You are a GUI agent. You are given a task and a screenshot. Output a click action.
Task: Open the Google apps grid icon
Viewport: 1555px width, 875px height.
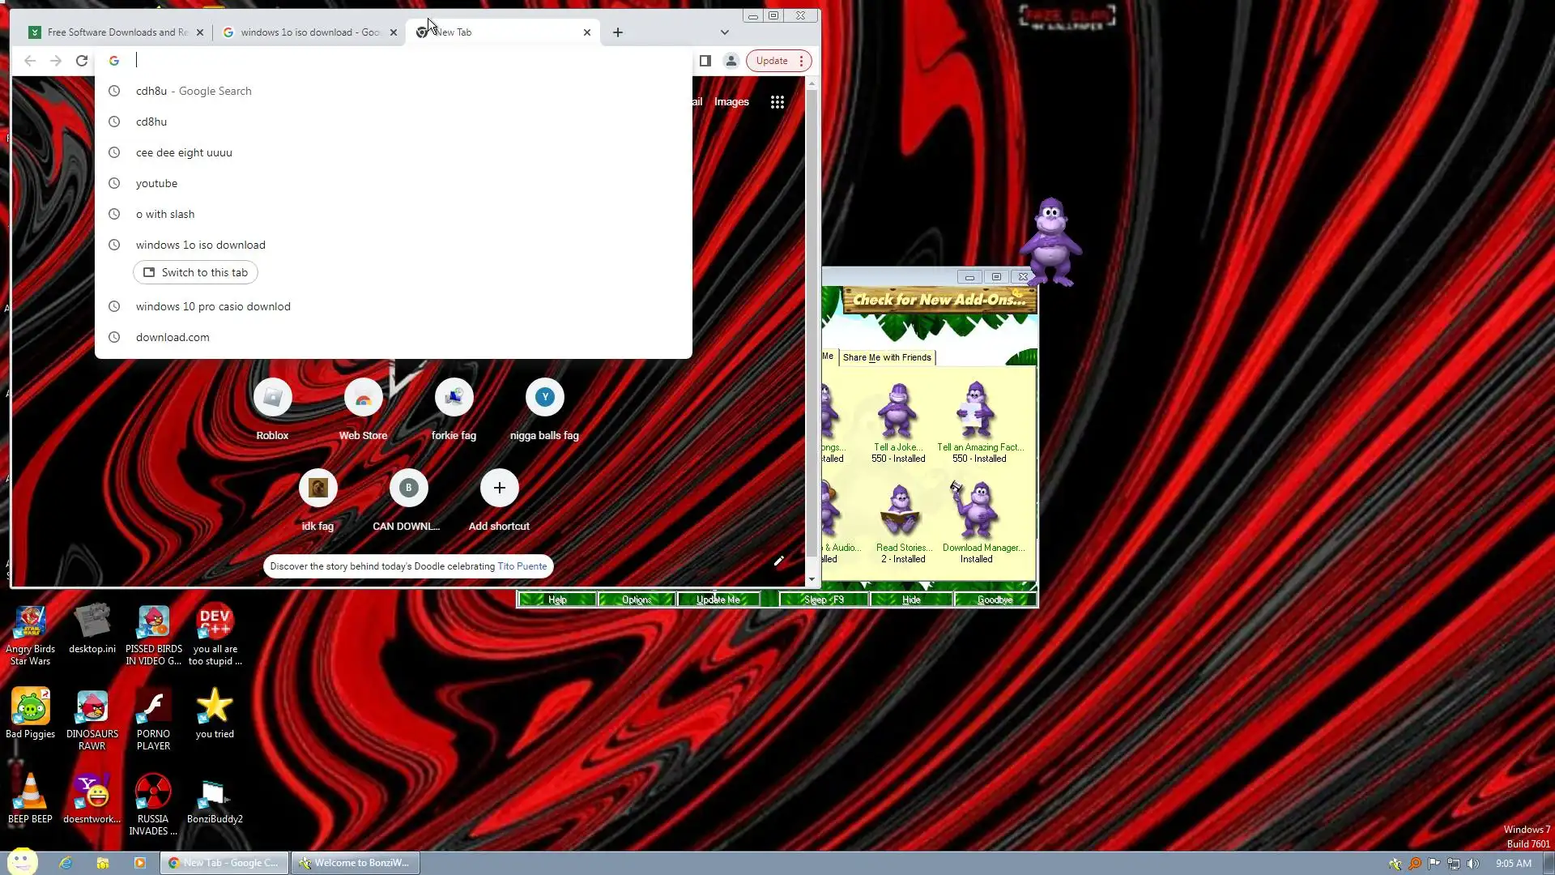777,102
